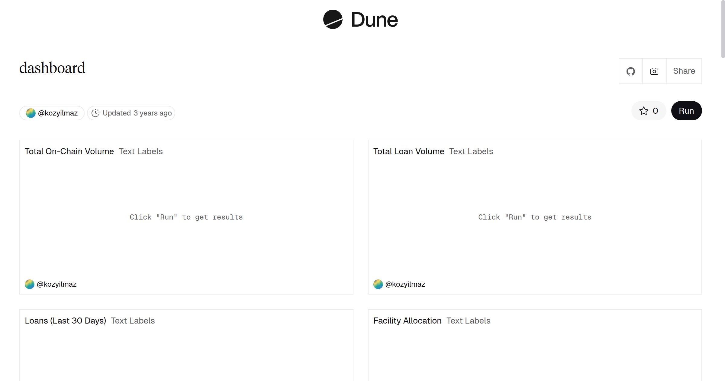The image size is (725, 381).
Task: Click avatar in Total Loan Volume card
Action: (x=378, y=284)
